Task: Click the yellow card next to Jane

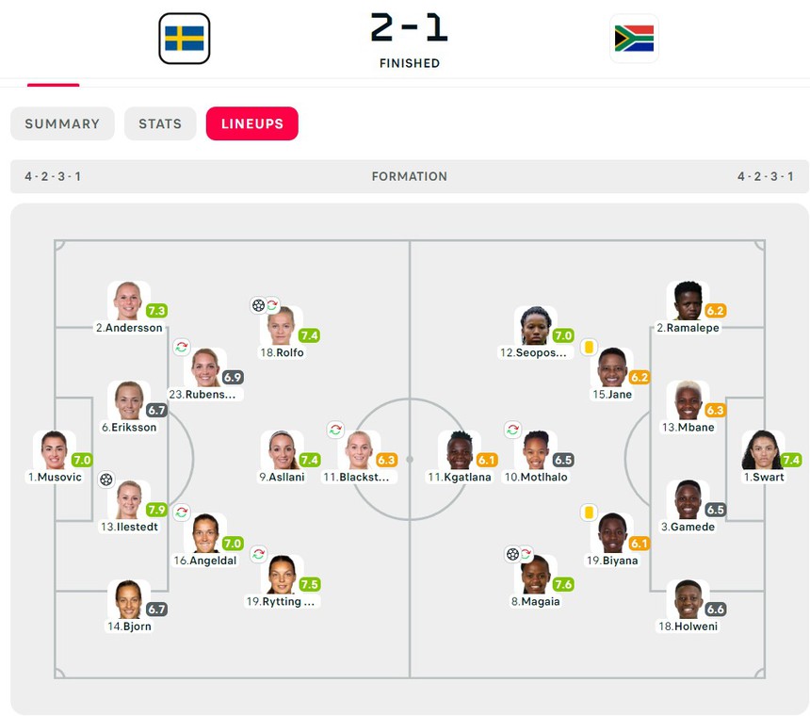Action: (x=589, y=347)
